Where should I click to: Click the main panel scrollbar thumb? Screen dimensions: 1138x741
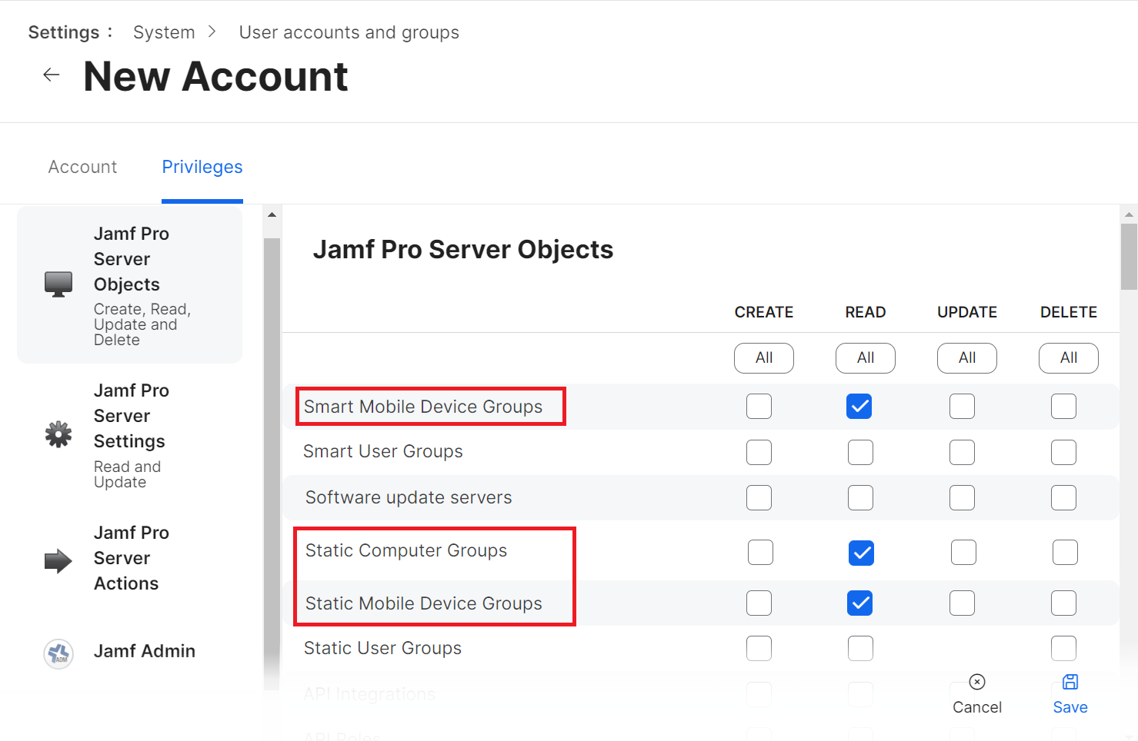click(1129, 256)
